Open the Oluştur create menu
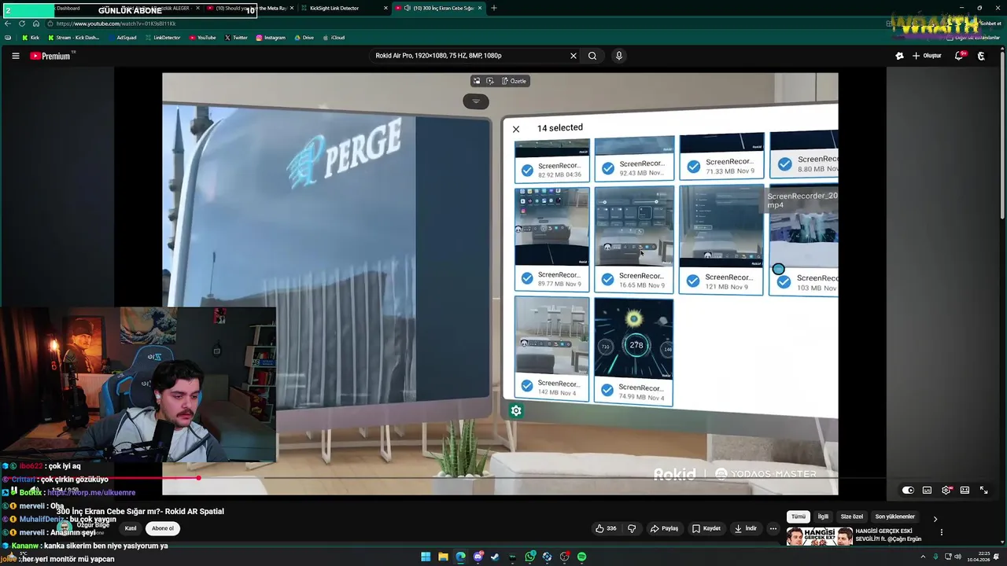Viewport: 1007px width, 566px height. [927, 56]
